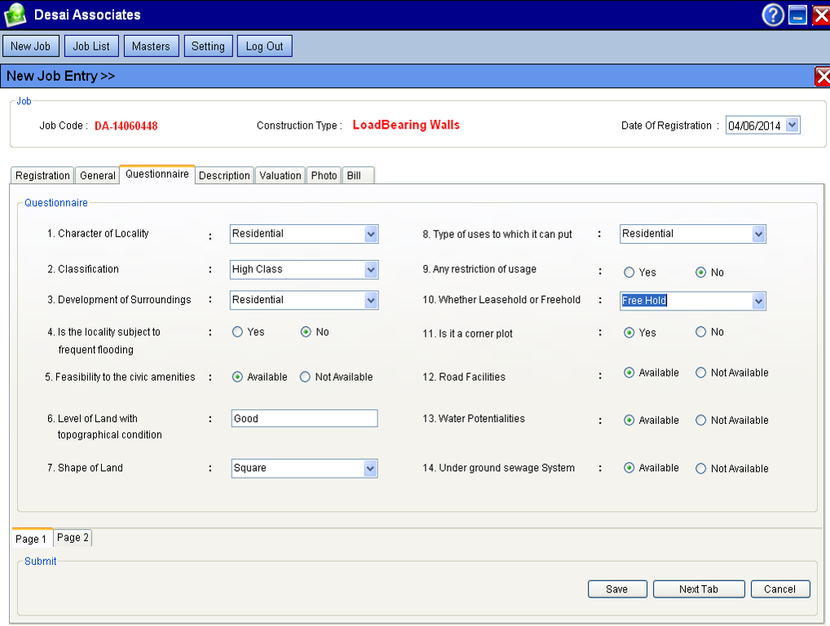Open the Job List screen
This screenshot has height=626, width=830.
tap(91, 46)
